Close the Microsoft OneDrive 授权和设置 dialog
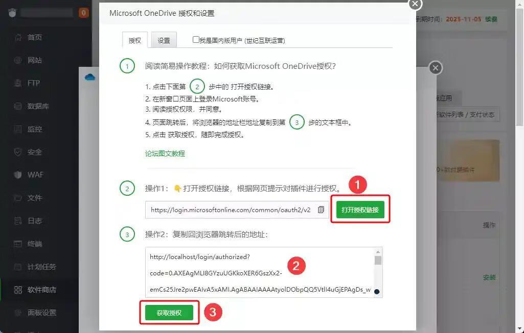Viewport: 524px width, 333px height. (x=415, y=4)
